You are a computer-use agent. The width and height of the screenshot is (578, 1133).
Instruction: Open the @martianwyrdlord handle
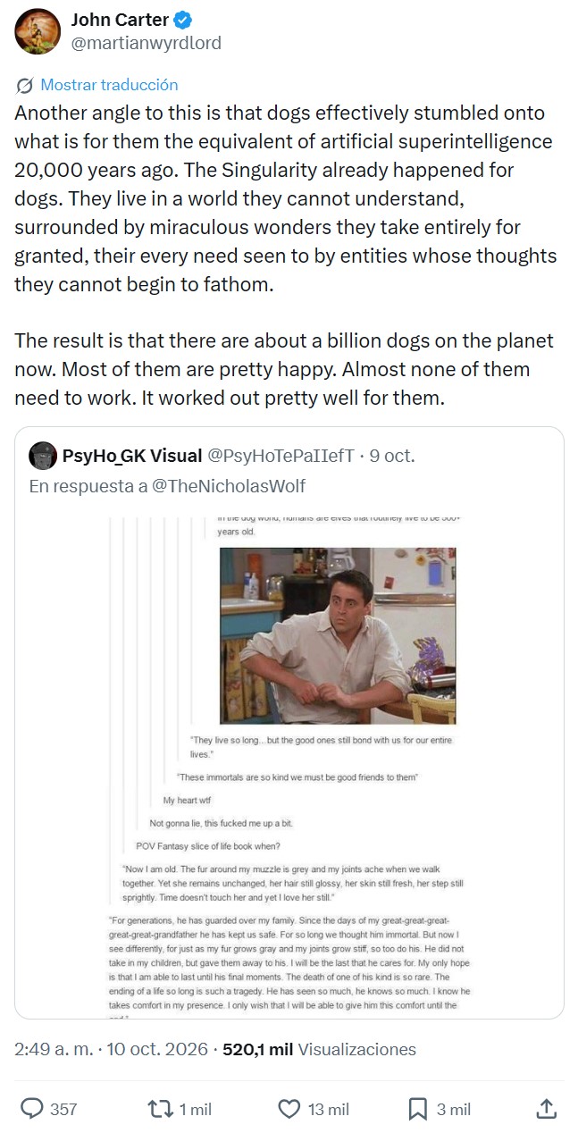click(146, 43)
